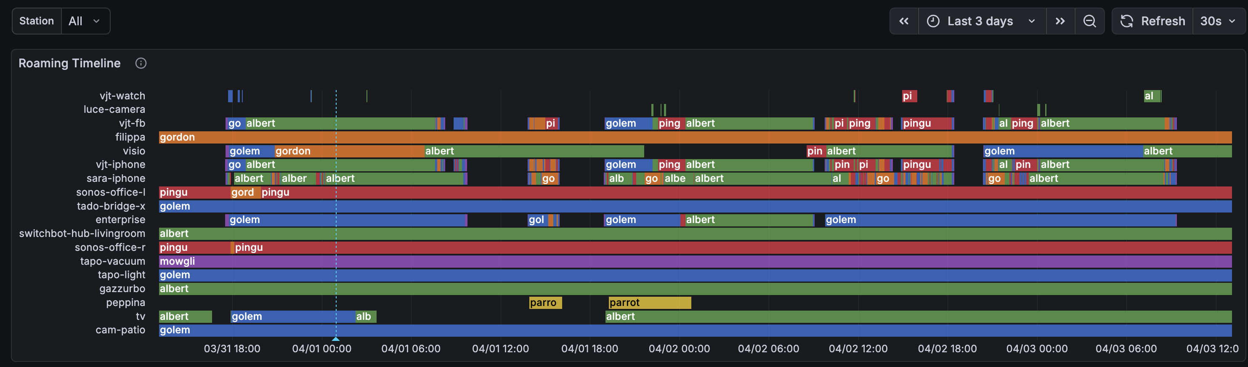Click the golem bar in cam-patio row
Viewport: 1248px width, 367px height.
[x=678, y=330]
